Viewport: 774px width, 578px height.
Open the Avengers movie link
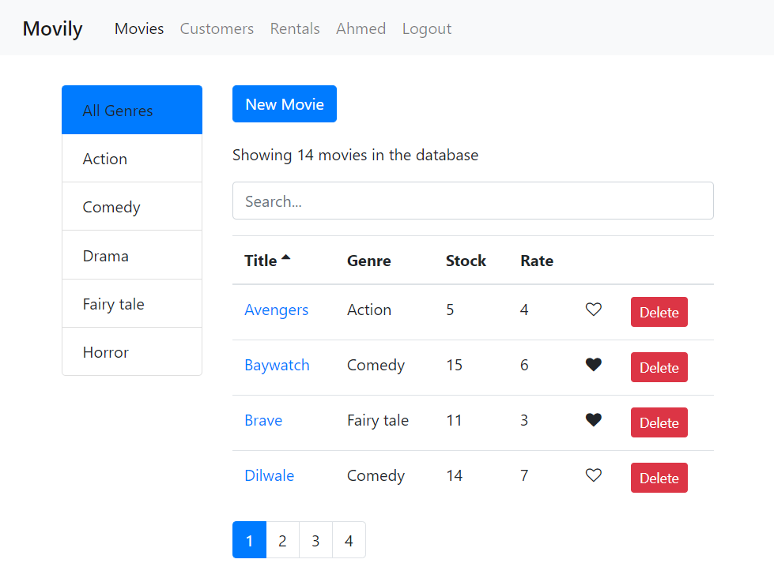click(277, 310)
